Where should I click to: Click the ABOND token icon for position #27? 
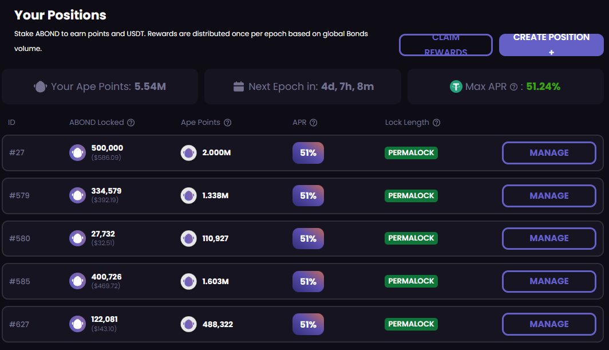(78, 153)
